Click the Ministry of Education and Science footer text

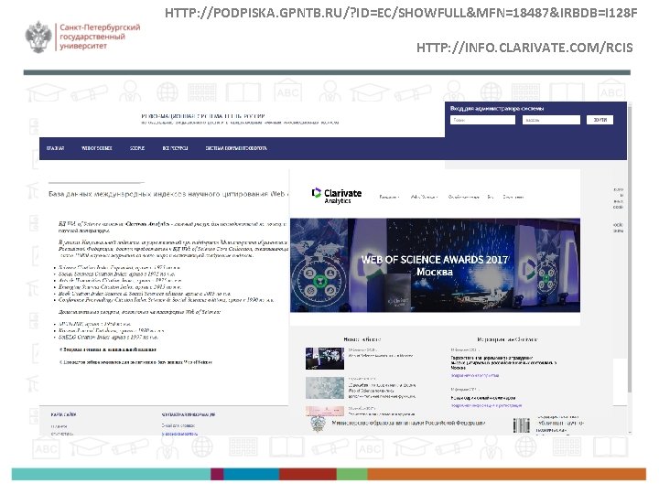click(x=408, y=423)
